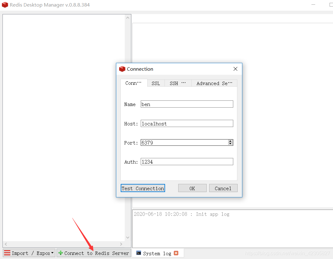Switch to the SSH tab
Viewport: 333px width, 259px height.
point(178,83)
